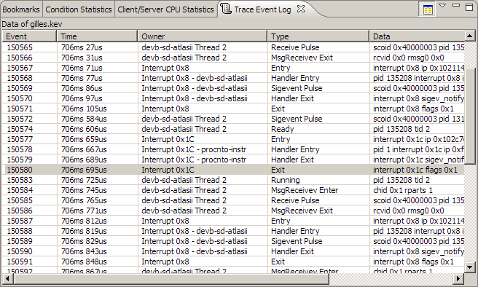Sort by the Owner column header
The height and width of the screenshot is (287, 478).
click(203, 36)
